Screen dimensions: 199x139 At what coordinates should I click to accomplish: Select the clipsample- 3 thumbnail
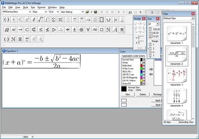177,75
